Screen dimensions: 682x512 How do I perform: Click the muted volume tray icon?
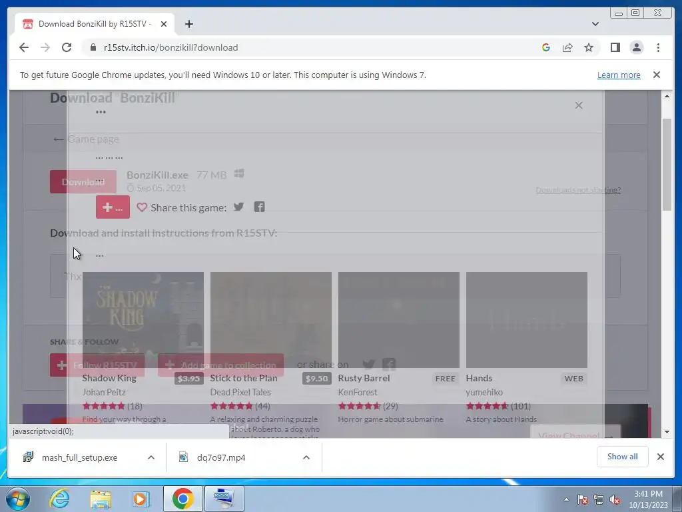(x=615, y=499)
